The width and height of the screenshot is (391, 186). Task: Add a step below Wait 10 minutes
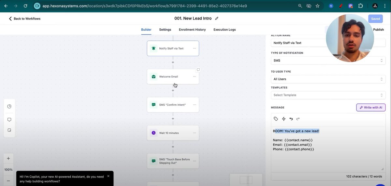pyautogui.click(x=173, y=147)
